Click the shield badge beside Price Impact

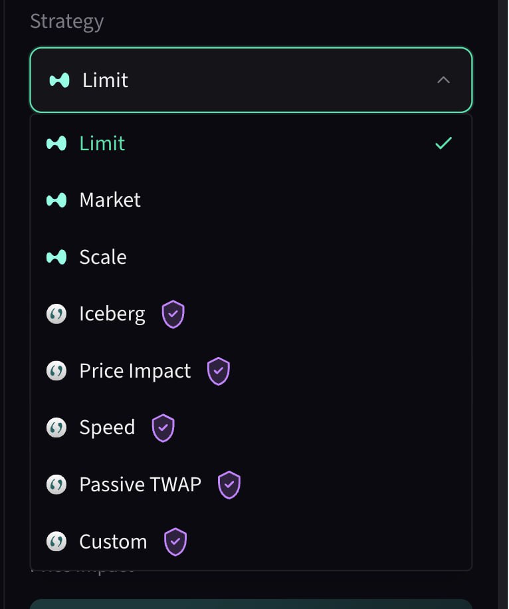pyautogui.click(x=218, y=371)
